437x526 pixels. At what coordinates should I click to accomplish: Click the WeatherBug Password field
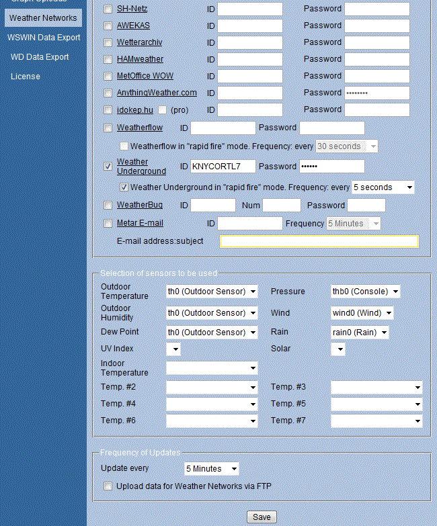pyautogui.click(x=366, y=206)
